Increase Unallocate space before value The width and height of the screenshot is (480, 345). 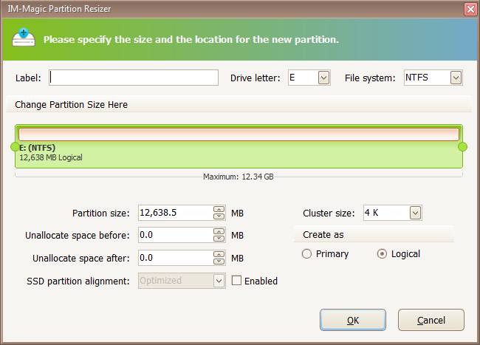(x=219, y=231)
